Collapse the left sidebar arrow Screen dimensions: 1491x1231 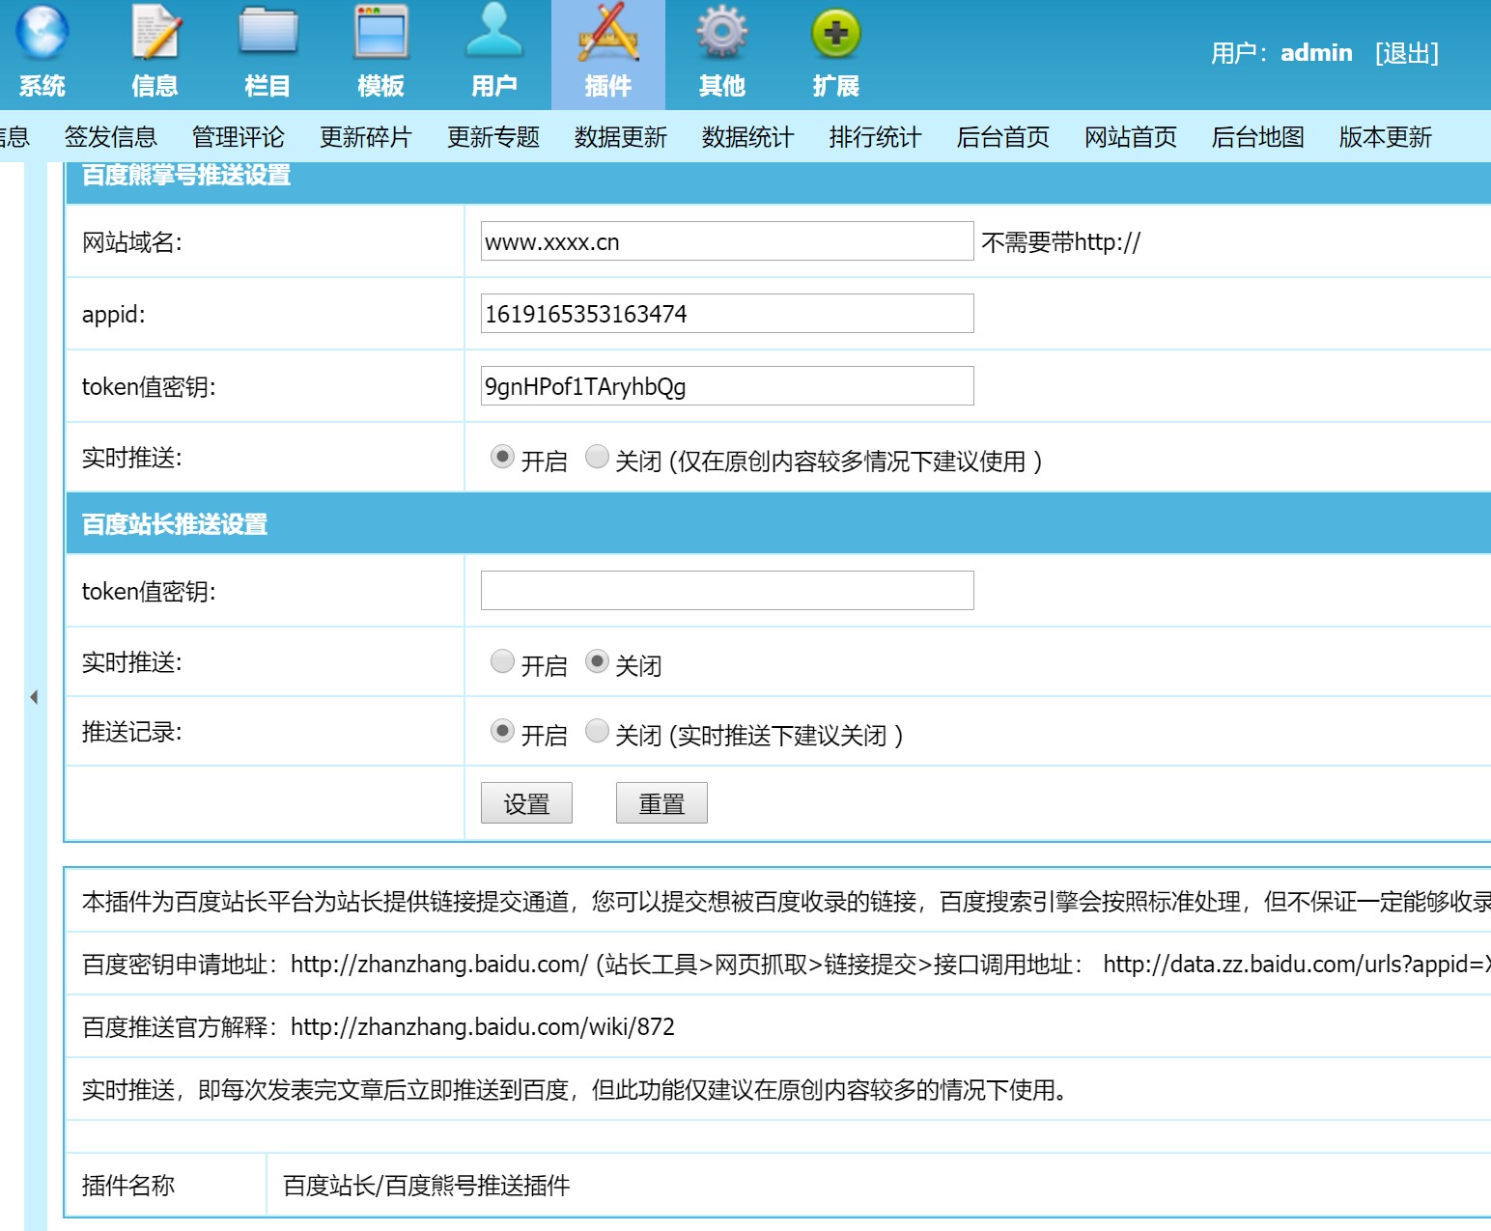tap(34, 696)
